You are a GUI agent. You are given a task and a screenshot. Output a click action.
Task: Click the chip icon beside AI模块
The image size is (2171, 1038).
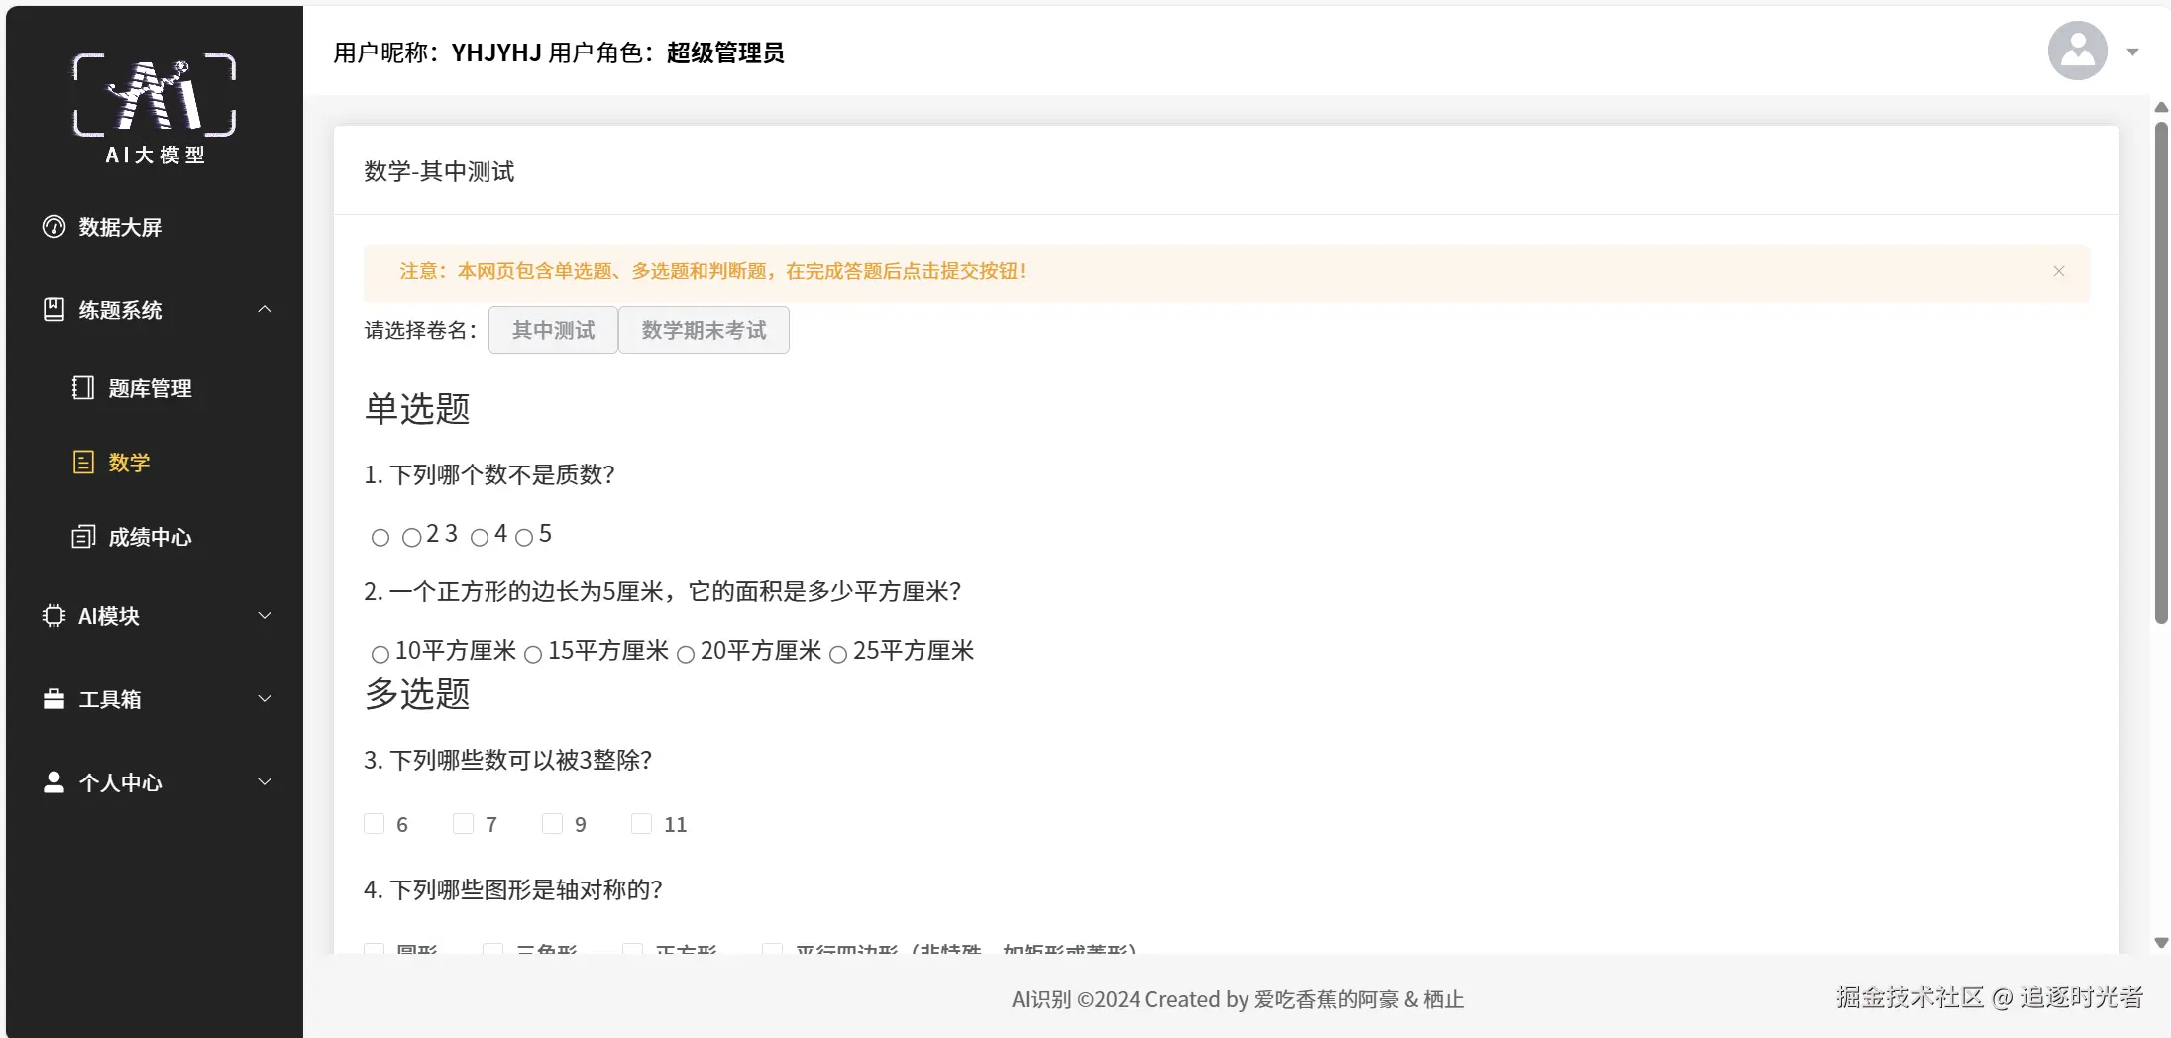pos(54,616)
